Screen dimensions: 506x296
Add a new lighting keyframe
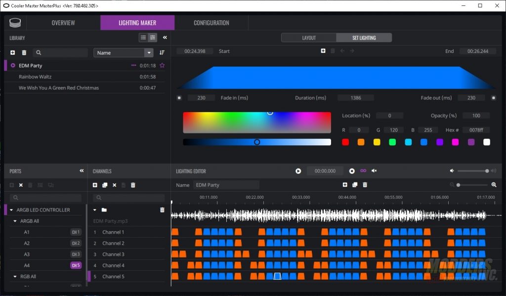point(323,51)
